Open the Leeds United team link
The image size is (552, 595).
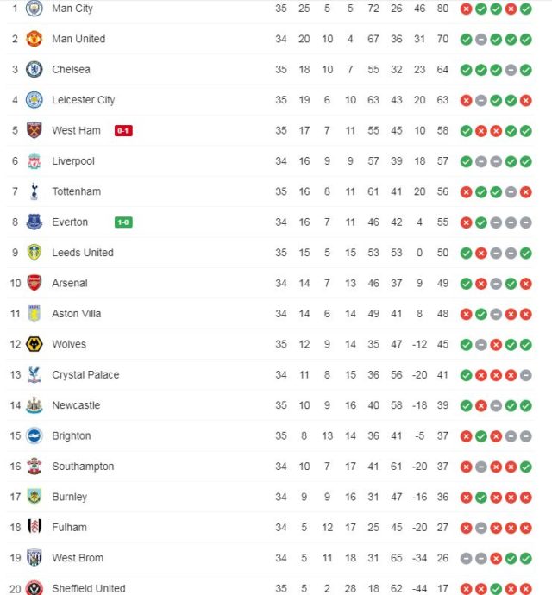tap(82, 253)
